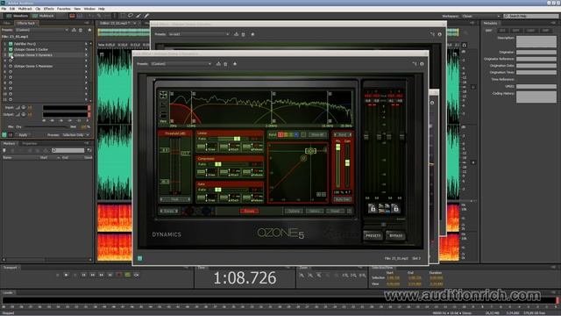This screenshot has height=316, width=561.
Task: Select the Properties tab
Action: coord(30,143)
